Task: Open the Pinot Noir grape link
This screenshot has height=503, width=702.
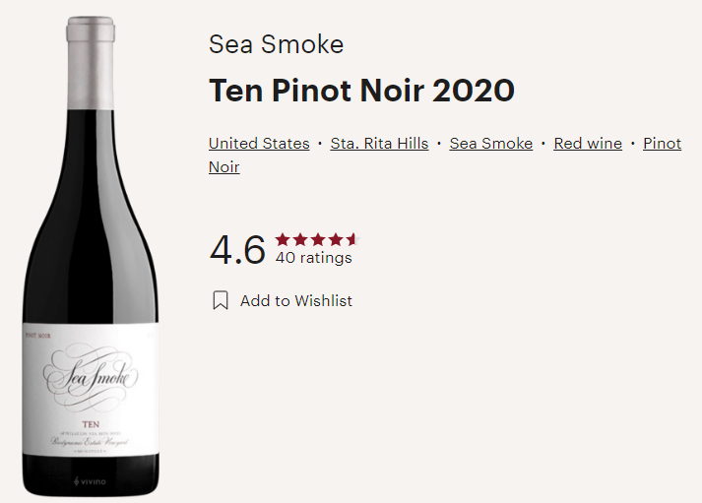Action: pos(662,143)
